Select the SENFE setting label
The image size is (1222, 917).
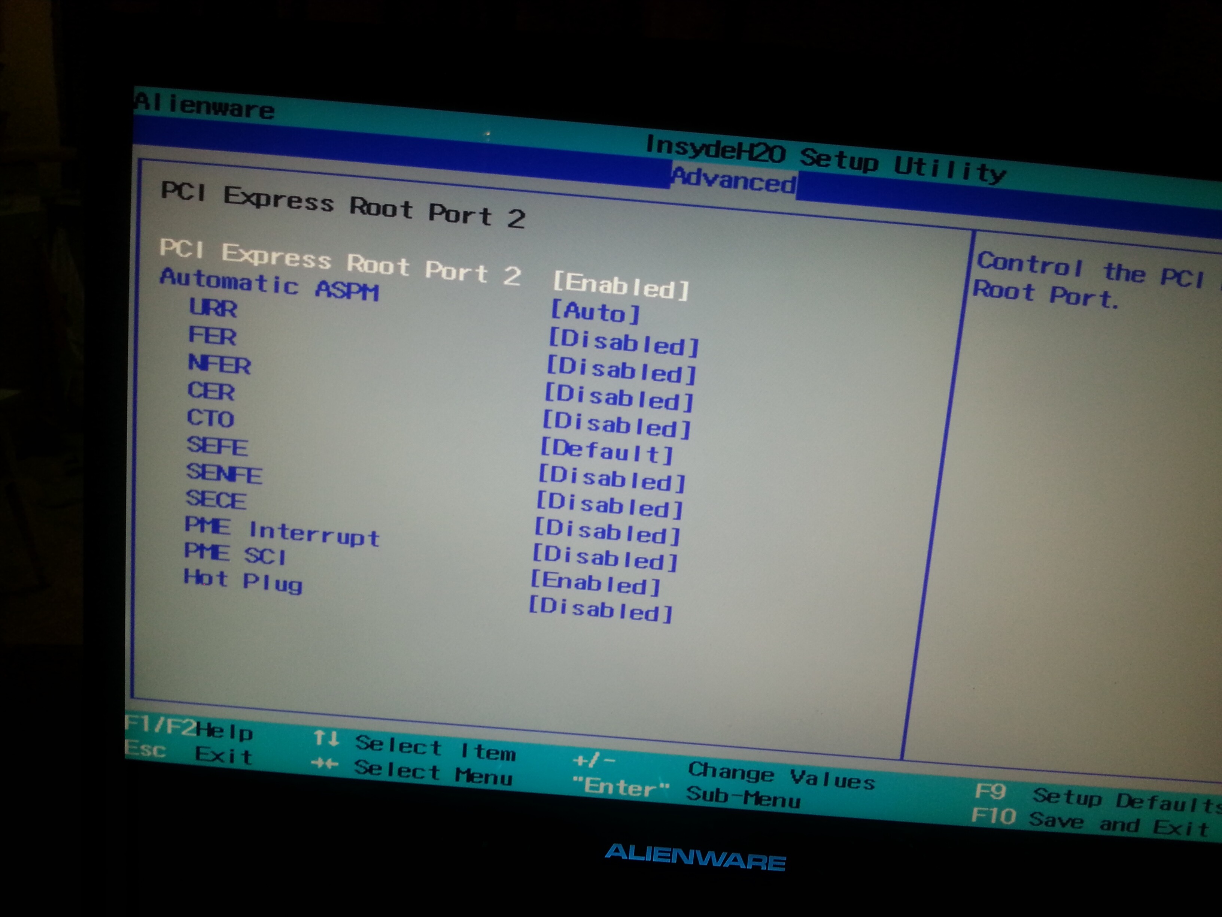point(224,474)
